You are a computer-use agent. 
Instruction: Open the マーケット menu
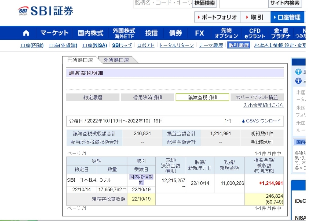(x=54, y=33)
